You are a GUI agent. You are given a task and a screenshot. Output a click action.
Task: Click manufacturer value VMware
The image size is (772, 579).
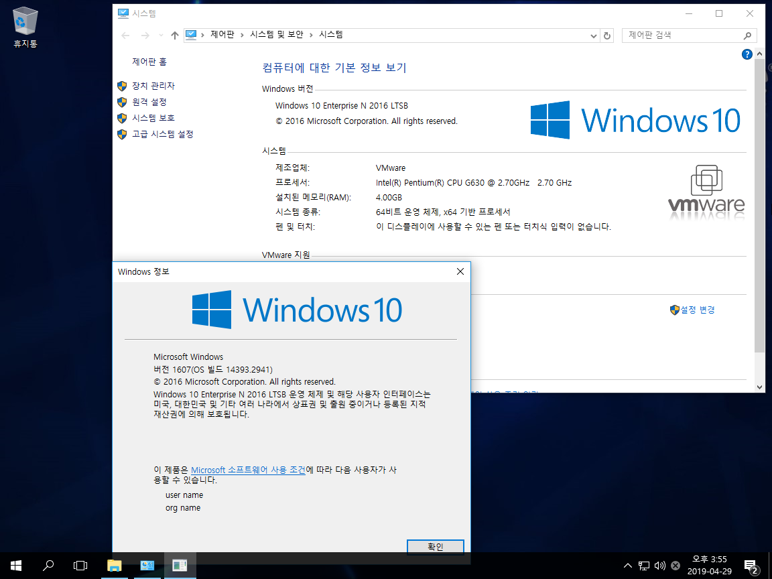tap(391, 168)
